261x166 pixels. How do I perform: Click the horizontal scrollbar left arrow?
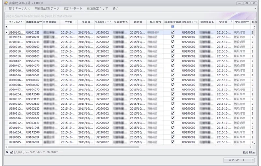click(6, 147)
